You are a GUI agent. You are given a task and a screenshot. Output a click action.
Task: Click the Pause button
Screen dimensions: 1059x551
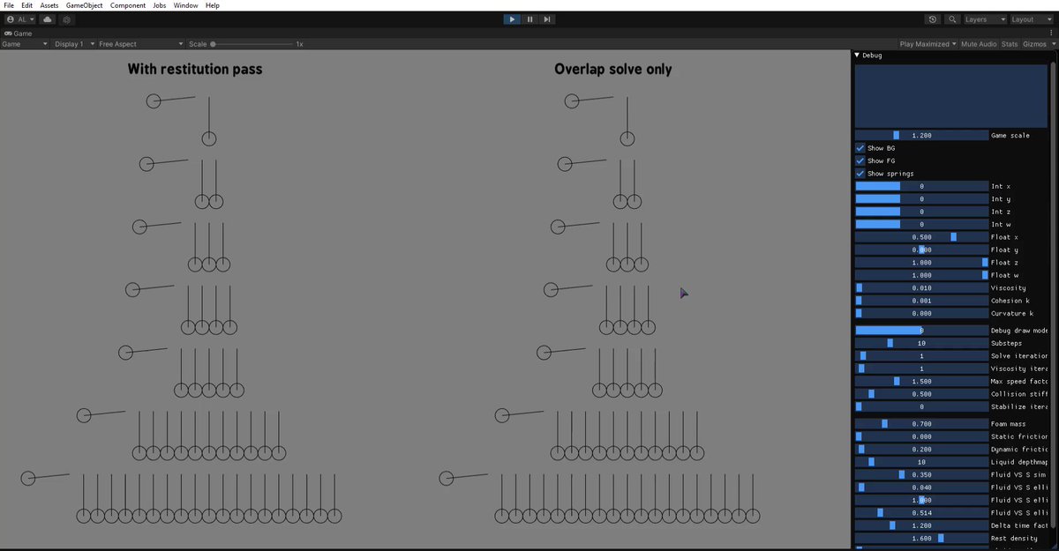point(529,19)
